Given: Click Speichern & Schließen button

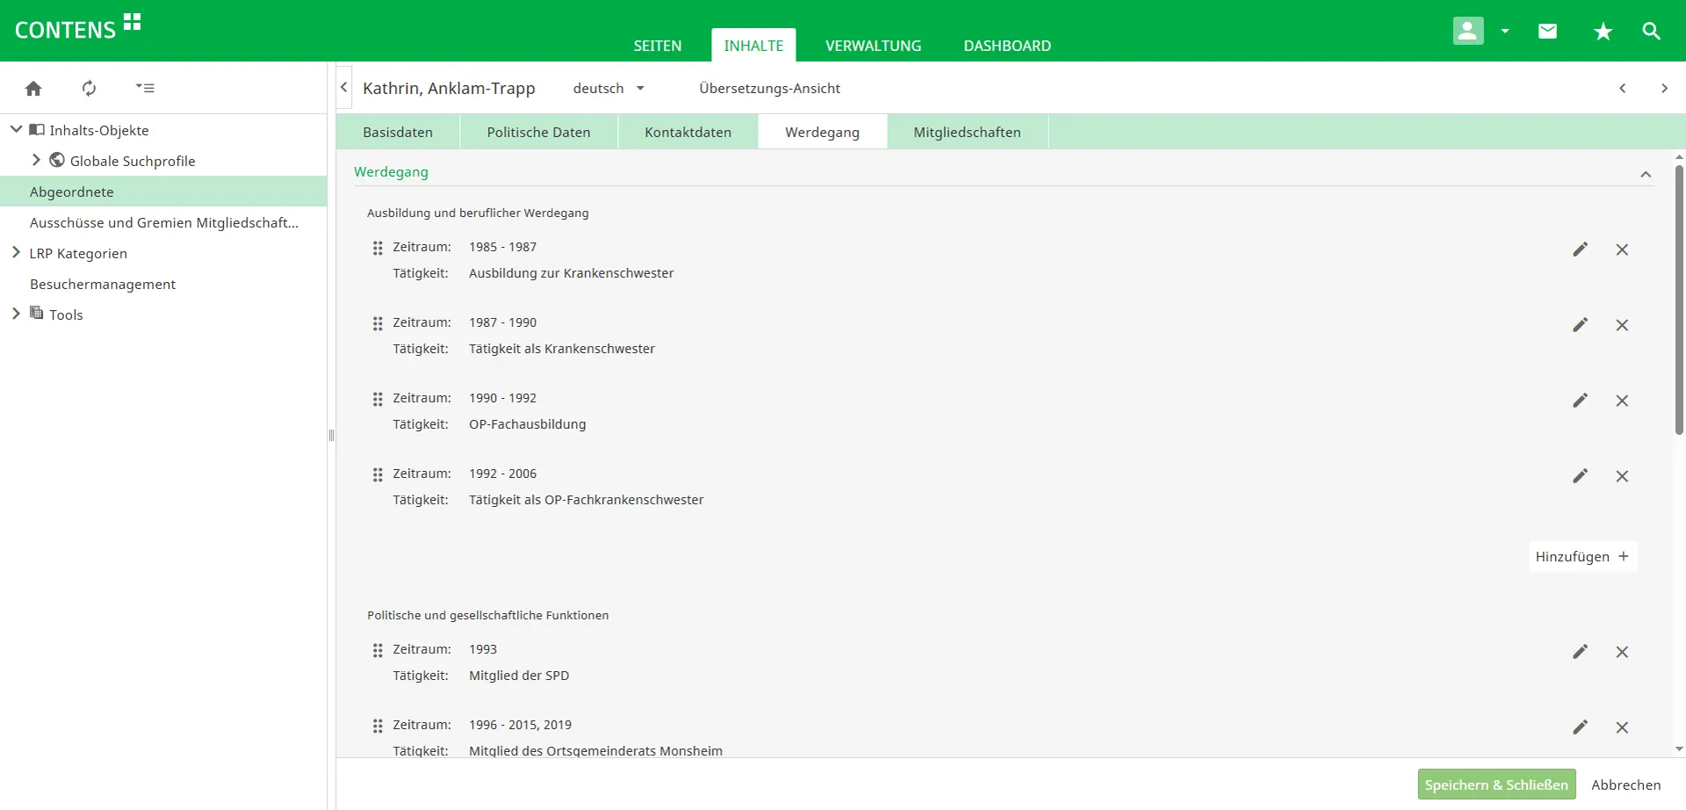Looking at the screenshot, I should click(x=1495, y=785).
